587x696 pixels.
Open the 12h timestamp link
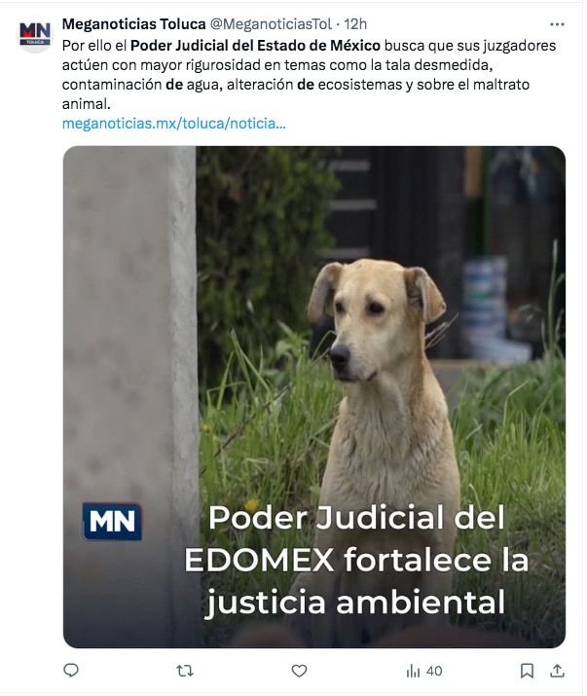coord(355,24)
